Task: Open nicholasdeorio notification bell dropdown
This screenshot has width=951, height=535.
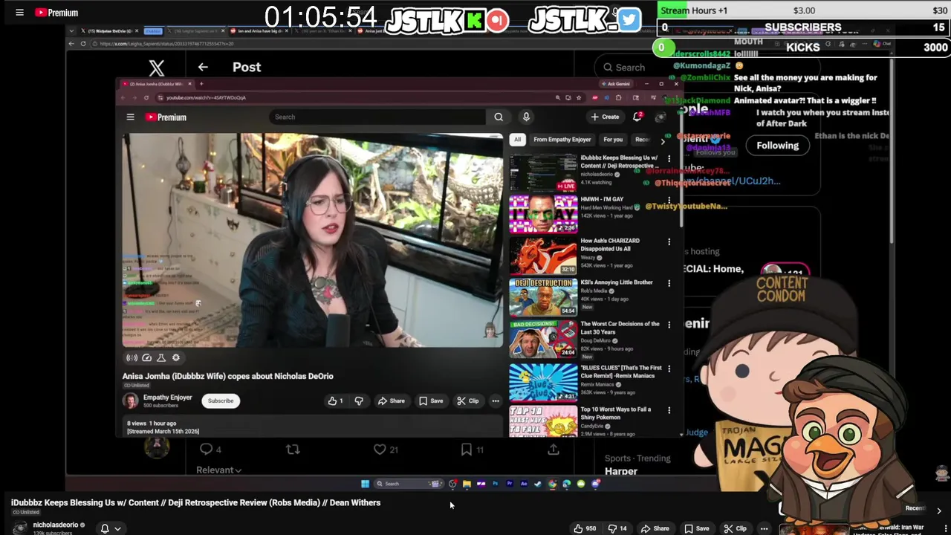Action: pyautogui.click(x=110, y=528)
